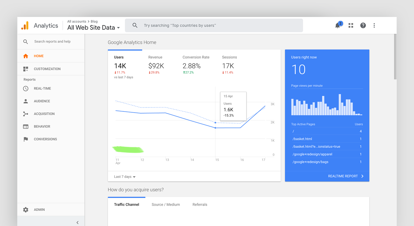This screenshot has width=414, height=226.
Task: Open the /basket.html active page link
Action: point(301,139)
